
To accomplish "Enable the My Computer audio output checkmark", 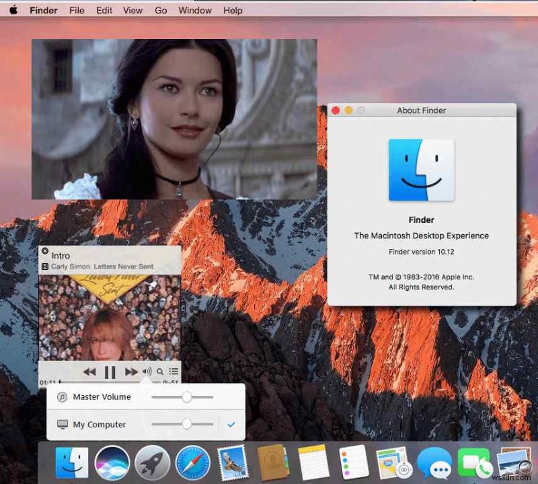I will (x=232, y=424).
